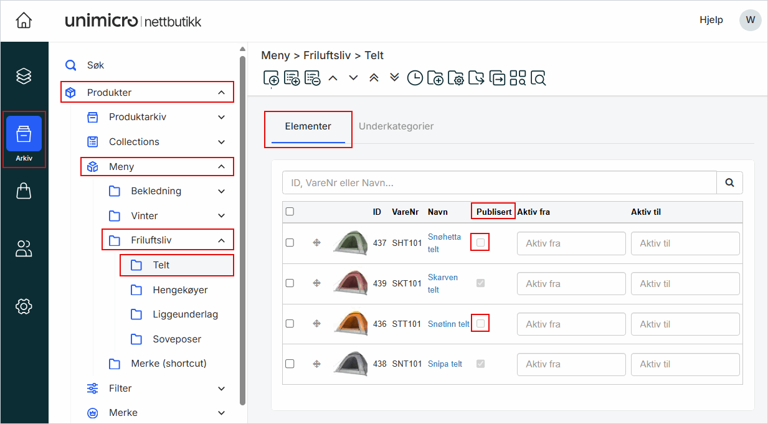Select the Hengekøyer folder in menu tree

180,290
